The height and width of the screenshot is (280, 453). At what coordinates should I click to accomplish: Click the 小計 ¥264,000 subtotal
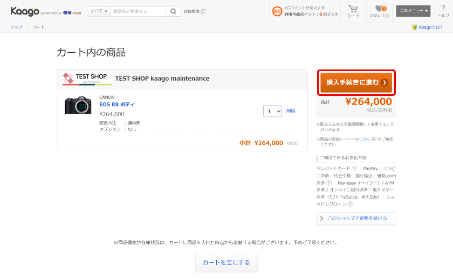(x=261, y=143)
